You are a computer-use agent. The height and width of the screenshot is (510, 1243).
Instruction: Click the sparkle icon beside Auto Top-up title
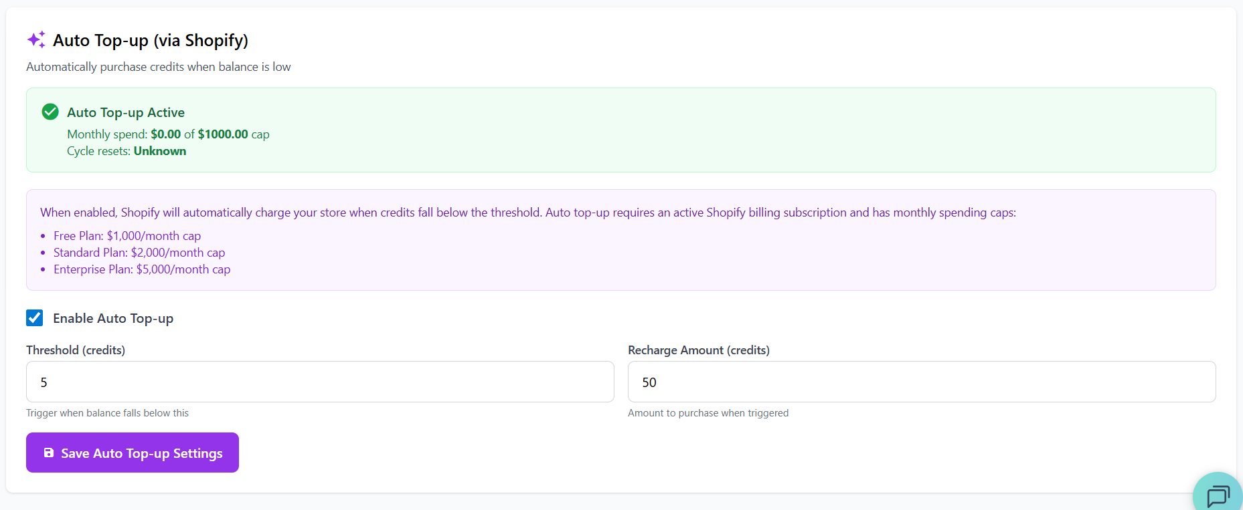pos(36,40)
